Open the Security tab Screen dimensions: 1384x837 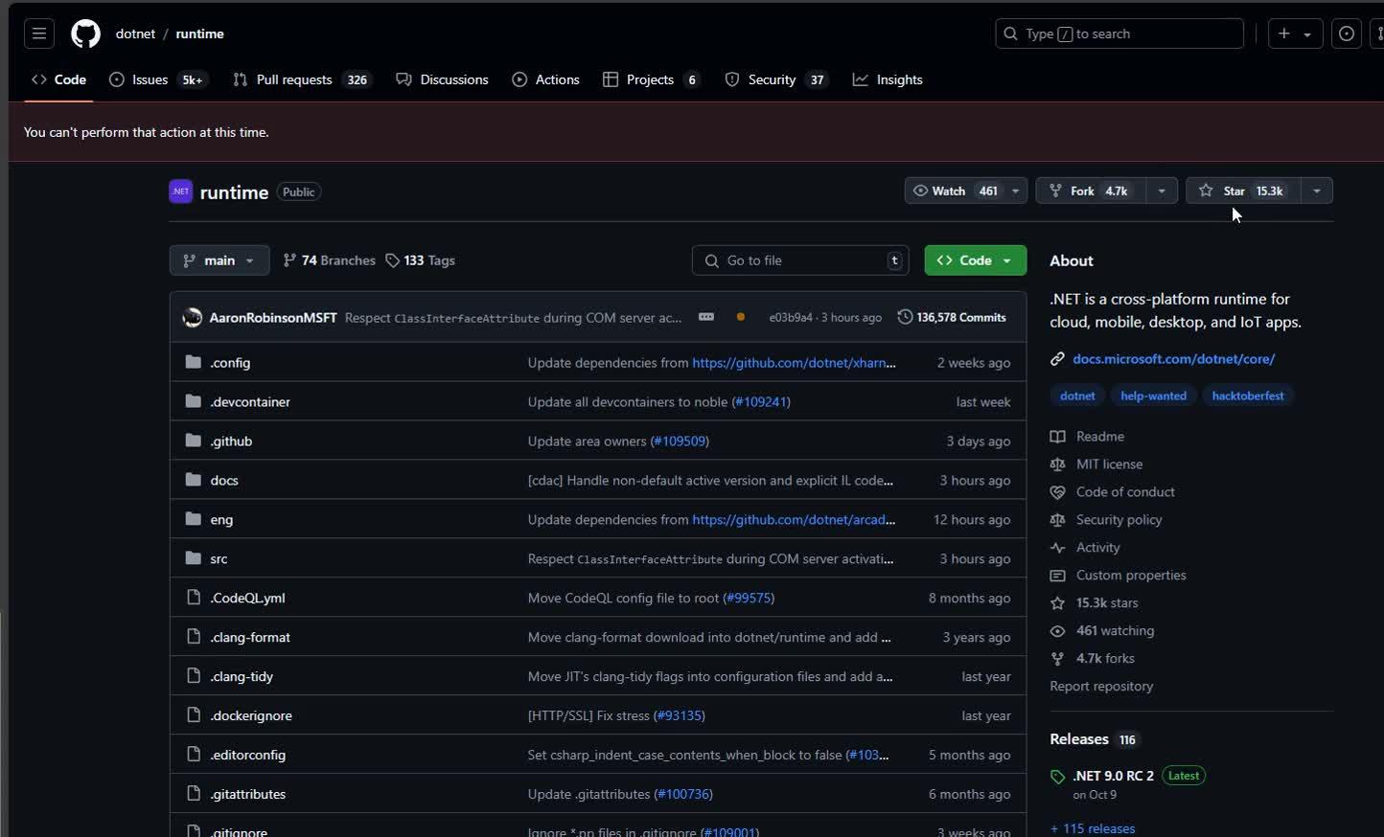coord(775,79)
